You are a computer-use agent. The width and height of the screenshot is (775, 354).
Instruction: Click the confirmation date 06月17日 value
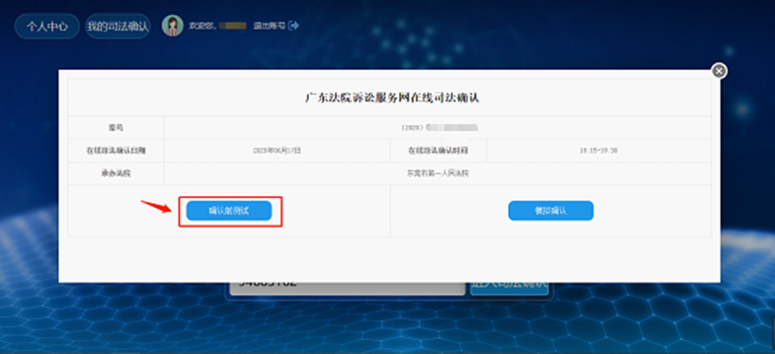point(277,151)
